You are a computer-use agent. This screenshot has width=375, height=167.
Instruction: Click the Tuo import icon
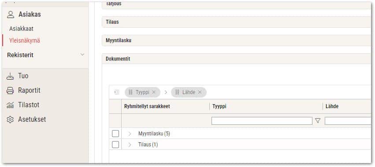[10, 76]
